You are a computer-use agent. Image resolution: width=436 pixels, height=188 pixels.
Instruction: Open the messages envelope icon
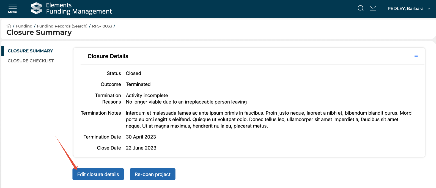(373, 8)
